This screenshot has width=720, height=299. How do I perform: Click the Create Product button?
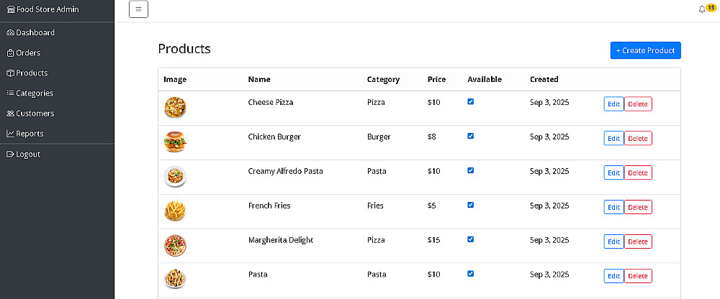pyautogui.click(x=645, y=50)
